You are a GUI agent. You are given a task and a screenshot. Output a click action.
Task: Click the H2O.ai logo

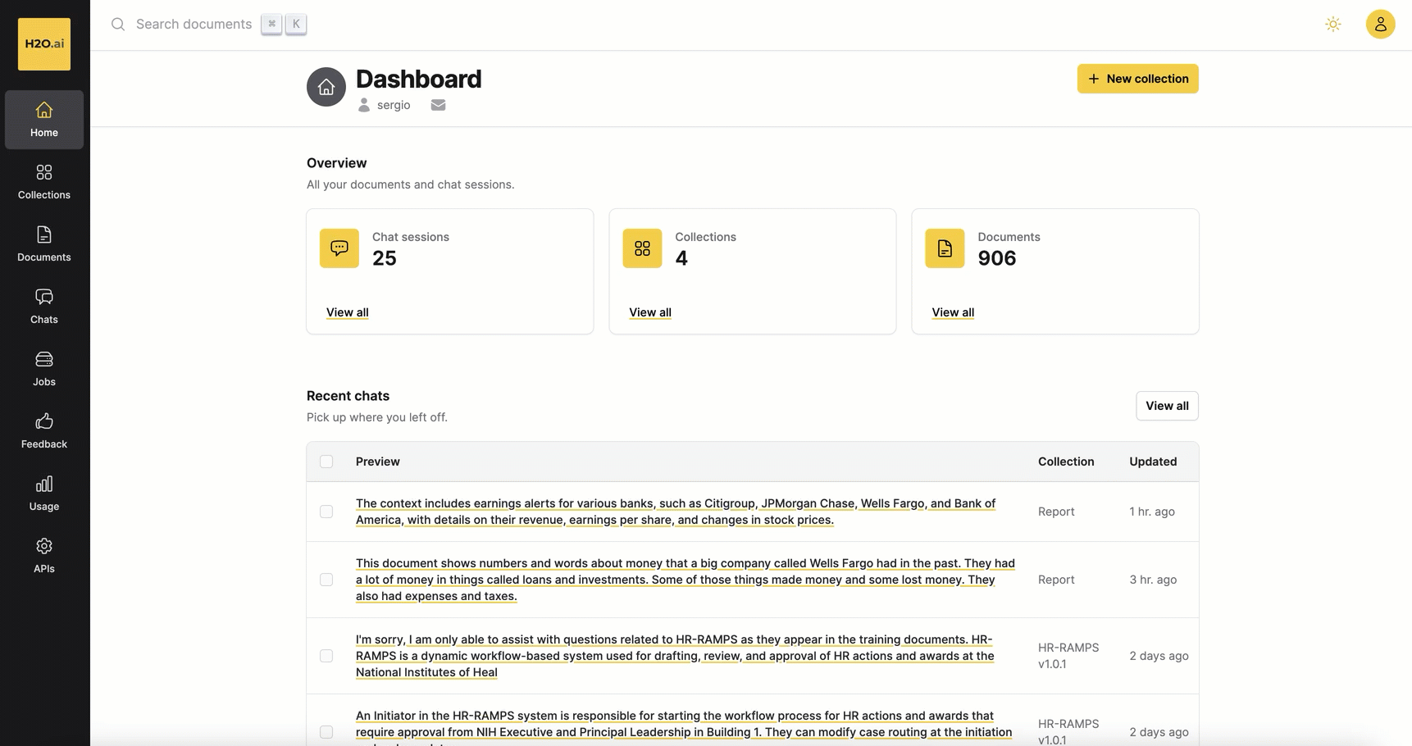[x=44, y=44]
